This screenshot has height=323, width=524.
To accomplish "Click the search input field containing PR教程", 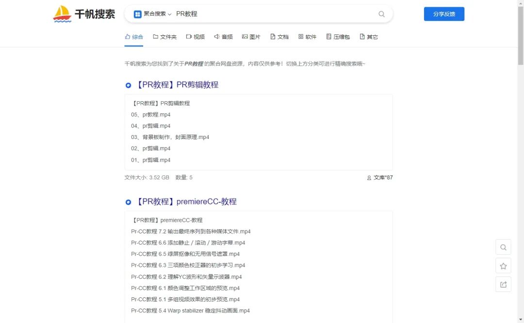I will pyautogui.click(x=274, y=14).
